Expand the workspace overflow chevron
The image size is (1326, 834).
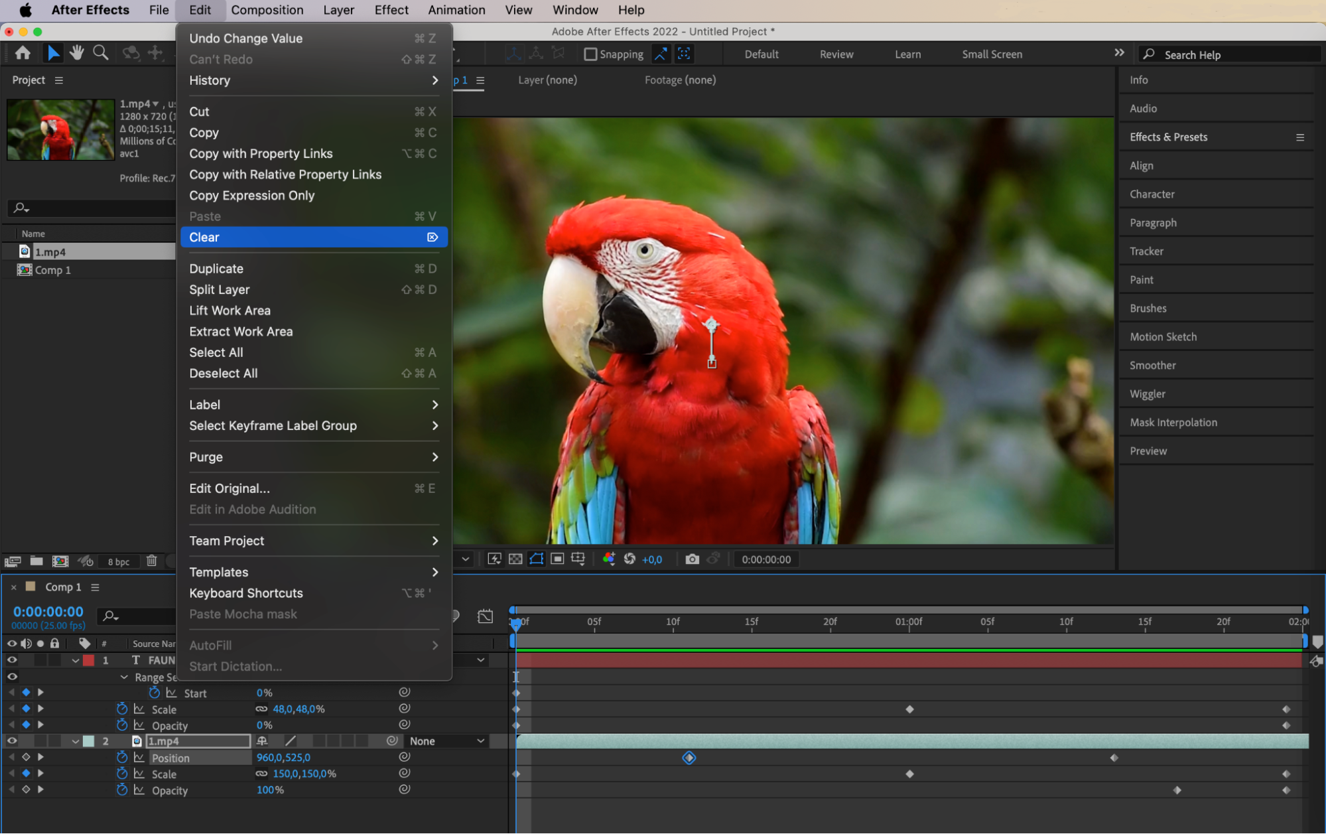point(1119,53)
